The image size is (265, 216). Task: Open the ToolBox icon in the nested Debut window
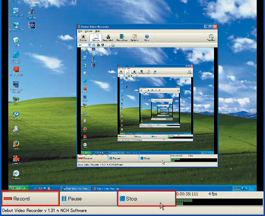point(211,38)
